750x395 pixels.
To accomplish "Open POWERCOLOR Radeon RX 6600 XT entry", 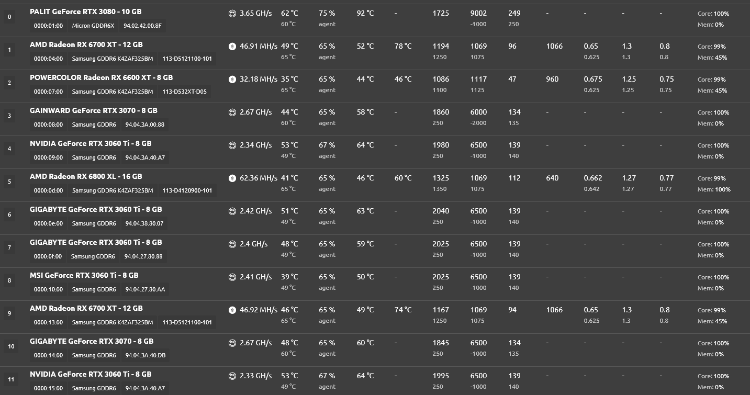I will pos(102,77).
